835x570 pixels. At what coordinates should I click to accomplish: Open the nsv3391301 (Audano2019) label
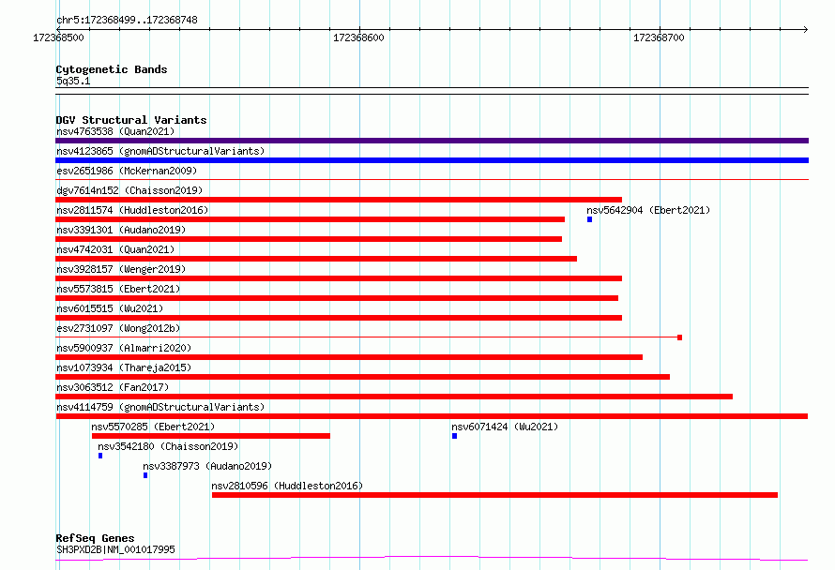(121, 230)
